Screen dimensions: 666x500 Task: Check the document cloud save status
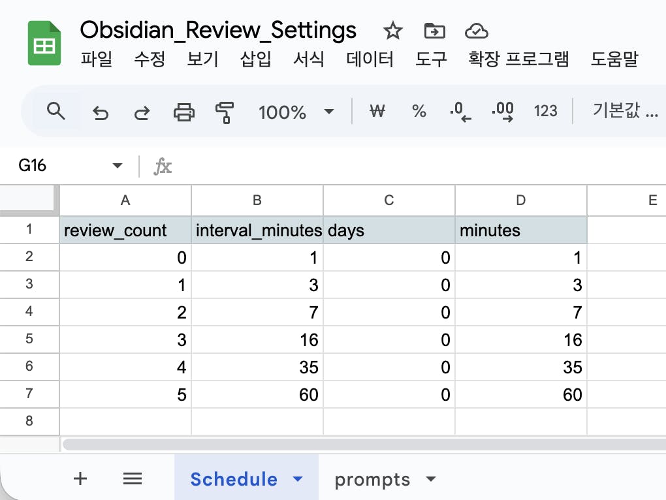pyautogui.click(x=476, y=30)
